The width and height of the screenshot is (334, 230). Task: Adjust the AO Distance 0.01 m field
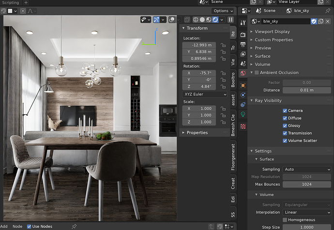point(307,90)
